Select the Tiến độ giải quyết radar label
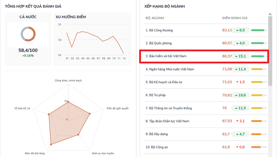 click(118, 108)
